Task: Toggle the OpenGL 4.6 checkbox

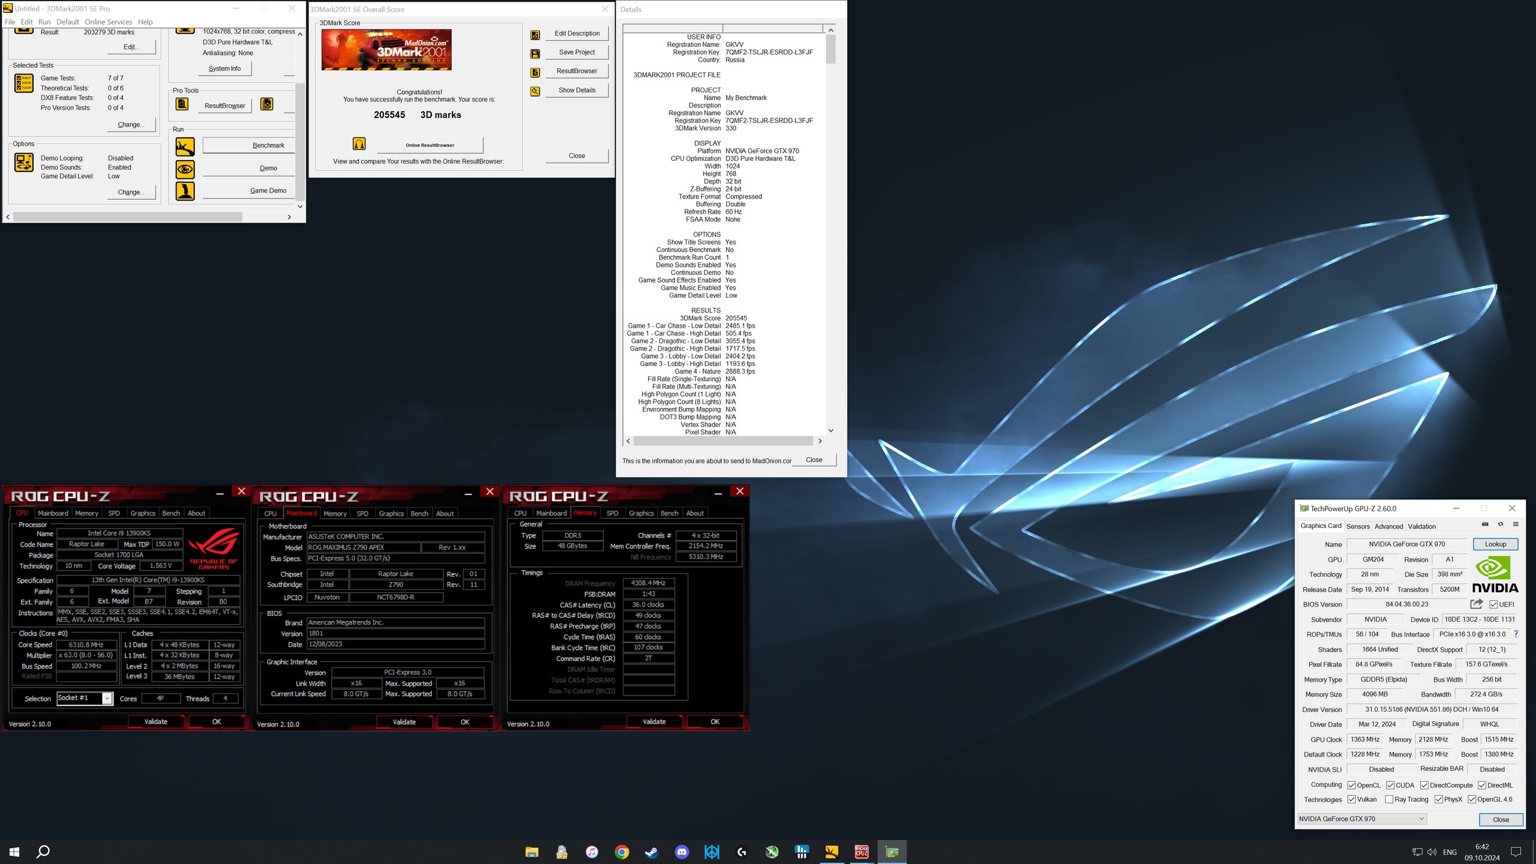Action: (x=1472, y=799)
